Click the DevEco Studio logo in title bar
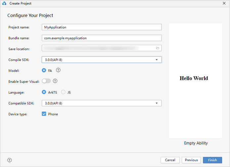The image size is (230, 167). pos(4,3)
